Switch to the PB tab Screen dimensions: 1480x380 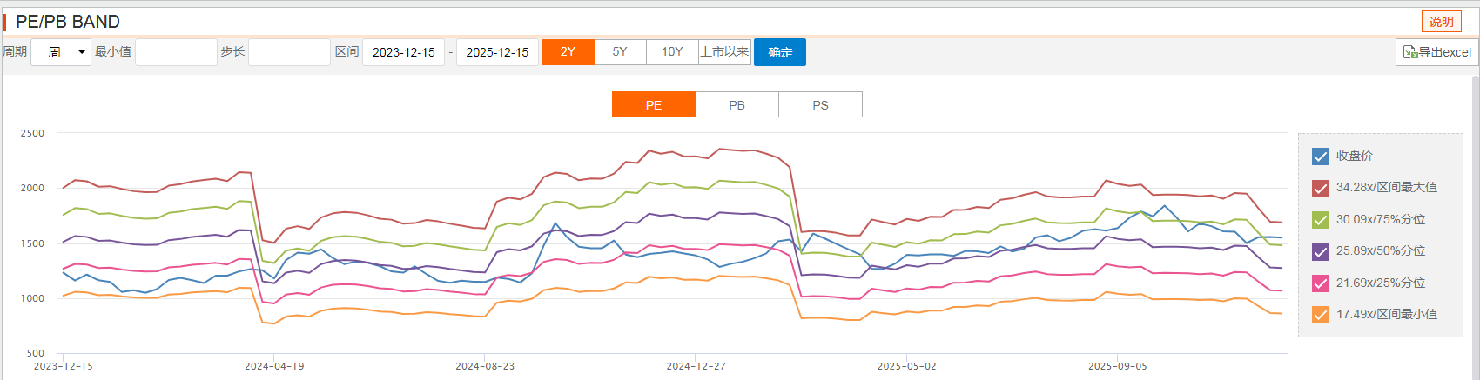pyautogui.click(x=737, y=104)
